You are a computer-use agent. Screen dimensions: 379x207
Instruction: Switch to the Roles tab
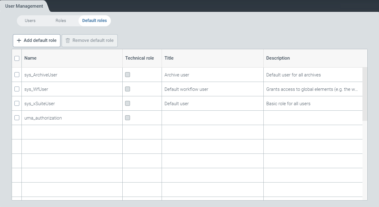(61, 21)
